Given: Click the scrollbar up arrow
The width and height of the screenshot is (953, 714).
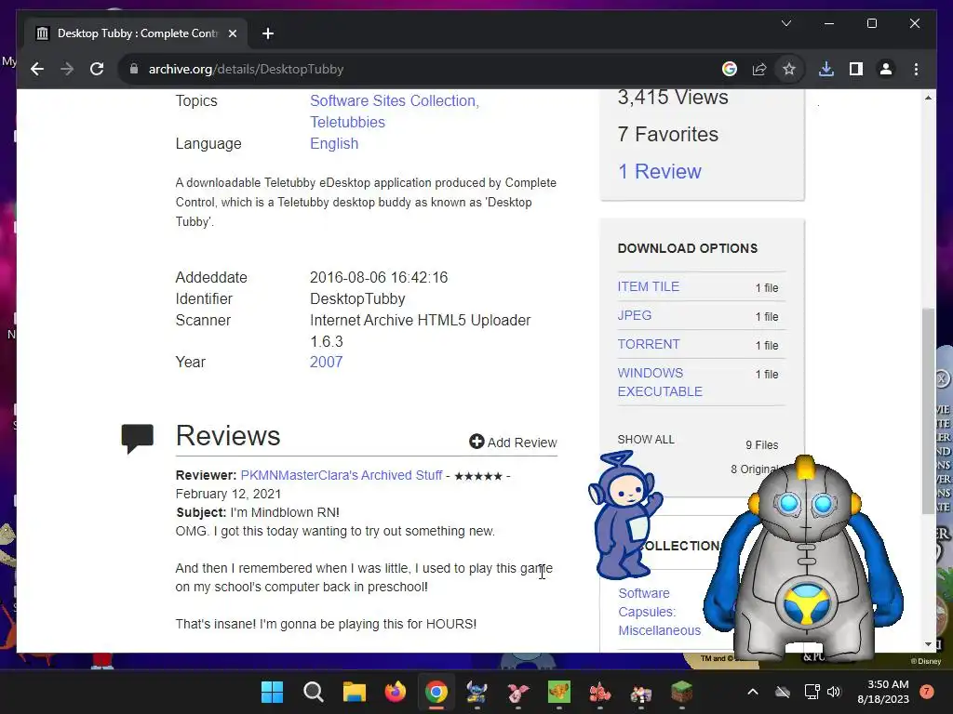Looking at the screenshot, I should [x=928, y=98].
